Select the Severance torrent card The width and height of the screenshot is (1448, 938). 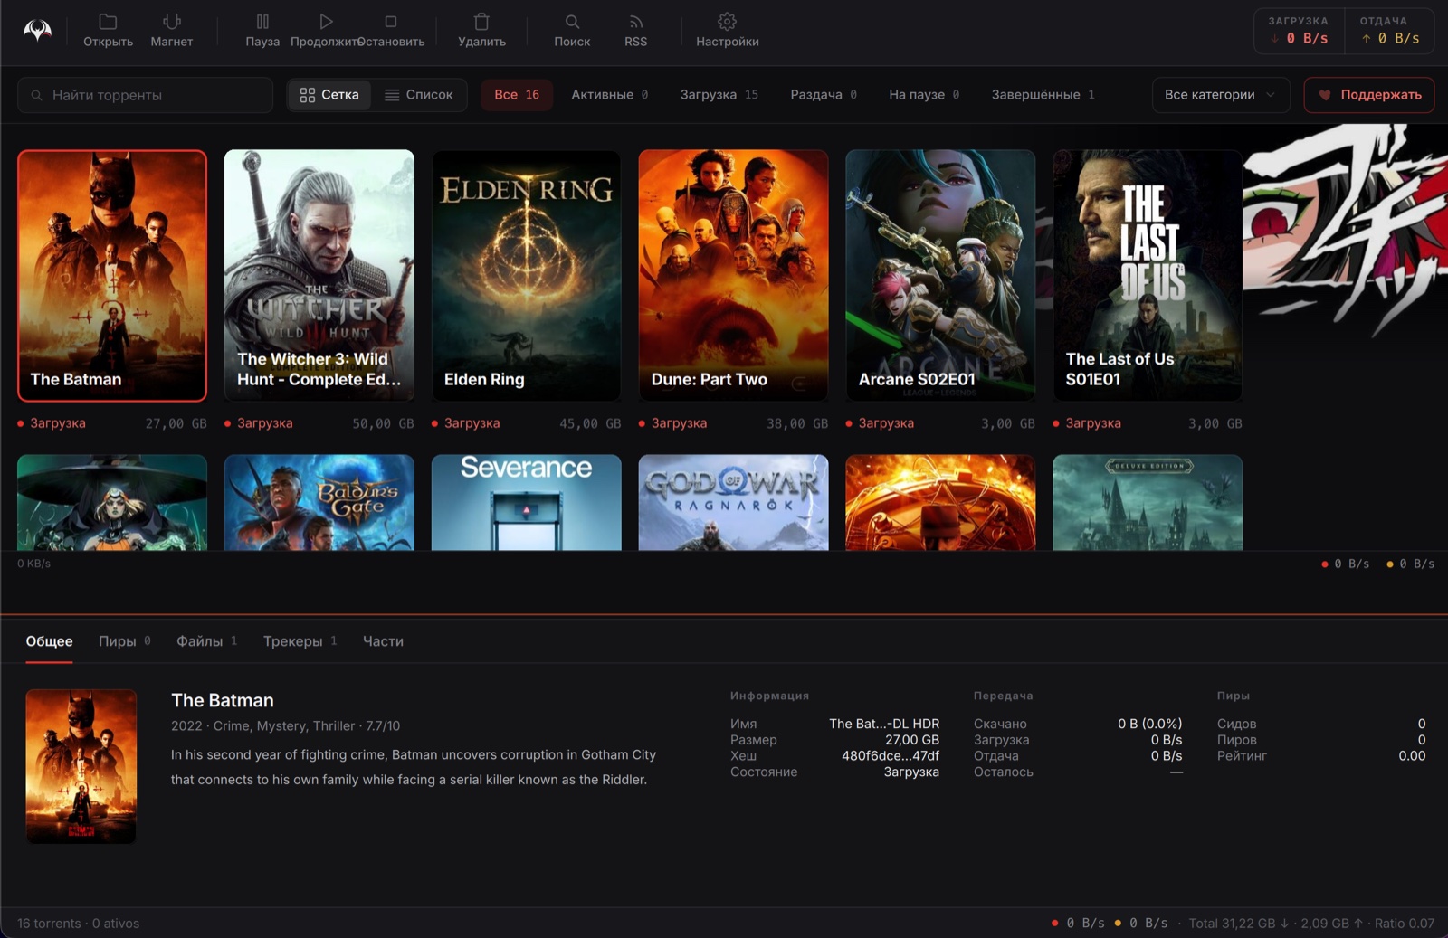point(527,502)
